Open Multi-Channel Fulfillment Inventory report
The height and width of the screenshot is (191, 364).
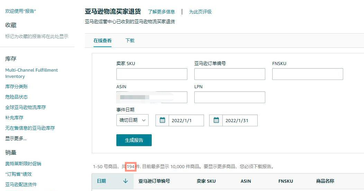(31, 73)
